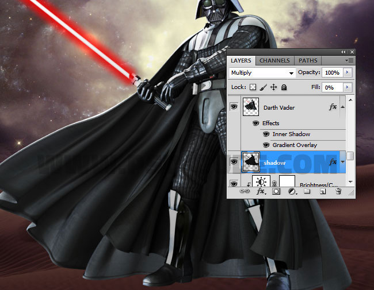Add a layer mask
This screenshot has height=290, width=374.
pos(276,191)
